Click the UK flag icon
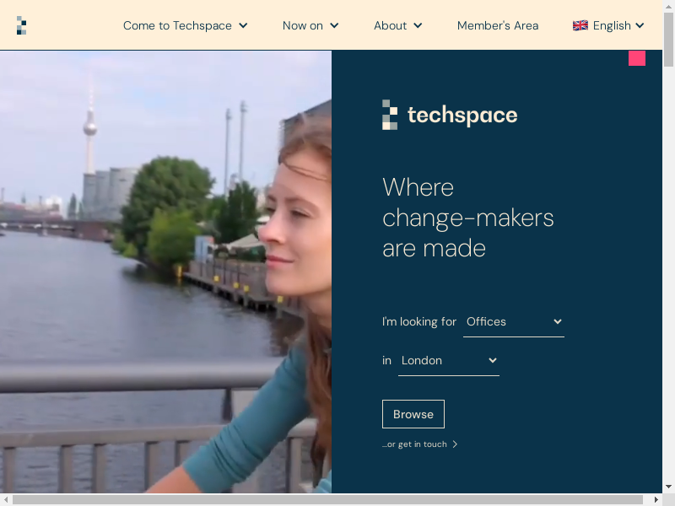Viewport: 675px width, 506px height. pyautogui.click(x=580, y=25)
